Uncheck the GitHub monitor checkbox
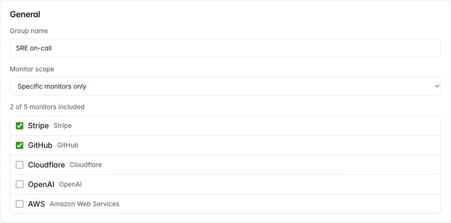The image size is (451, 223). pyautogui.click(x=20, y=146)
